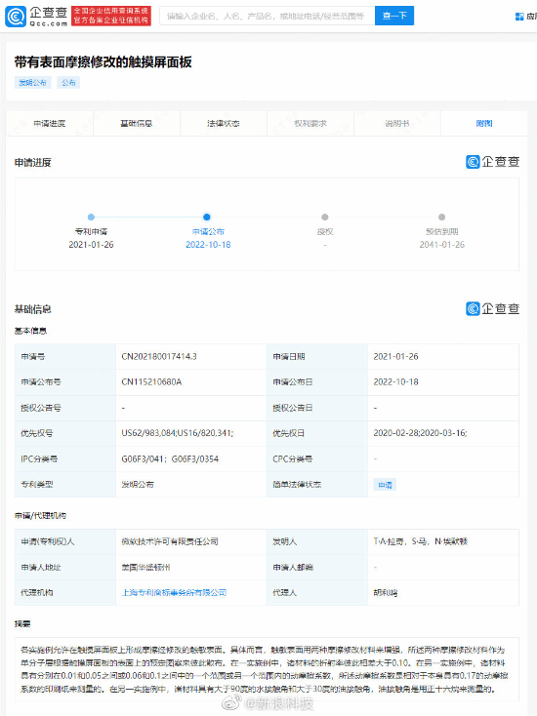This screenshot has width=537, height=716.
Task: Switch to the 法律状态 tab
Action: click(x=223, y=123)
